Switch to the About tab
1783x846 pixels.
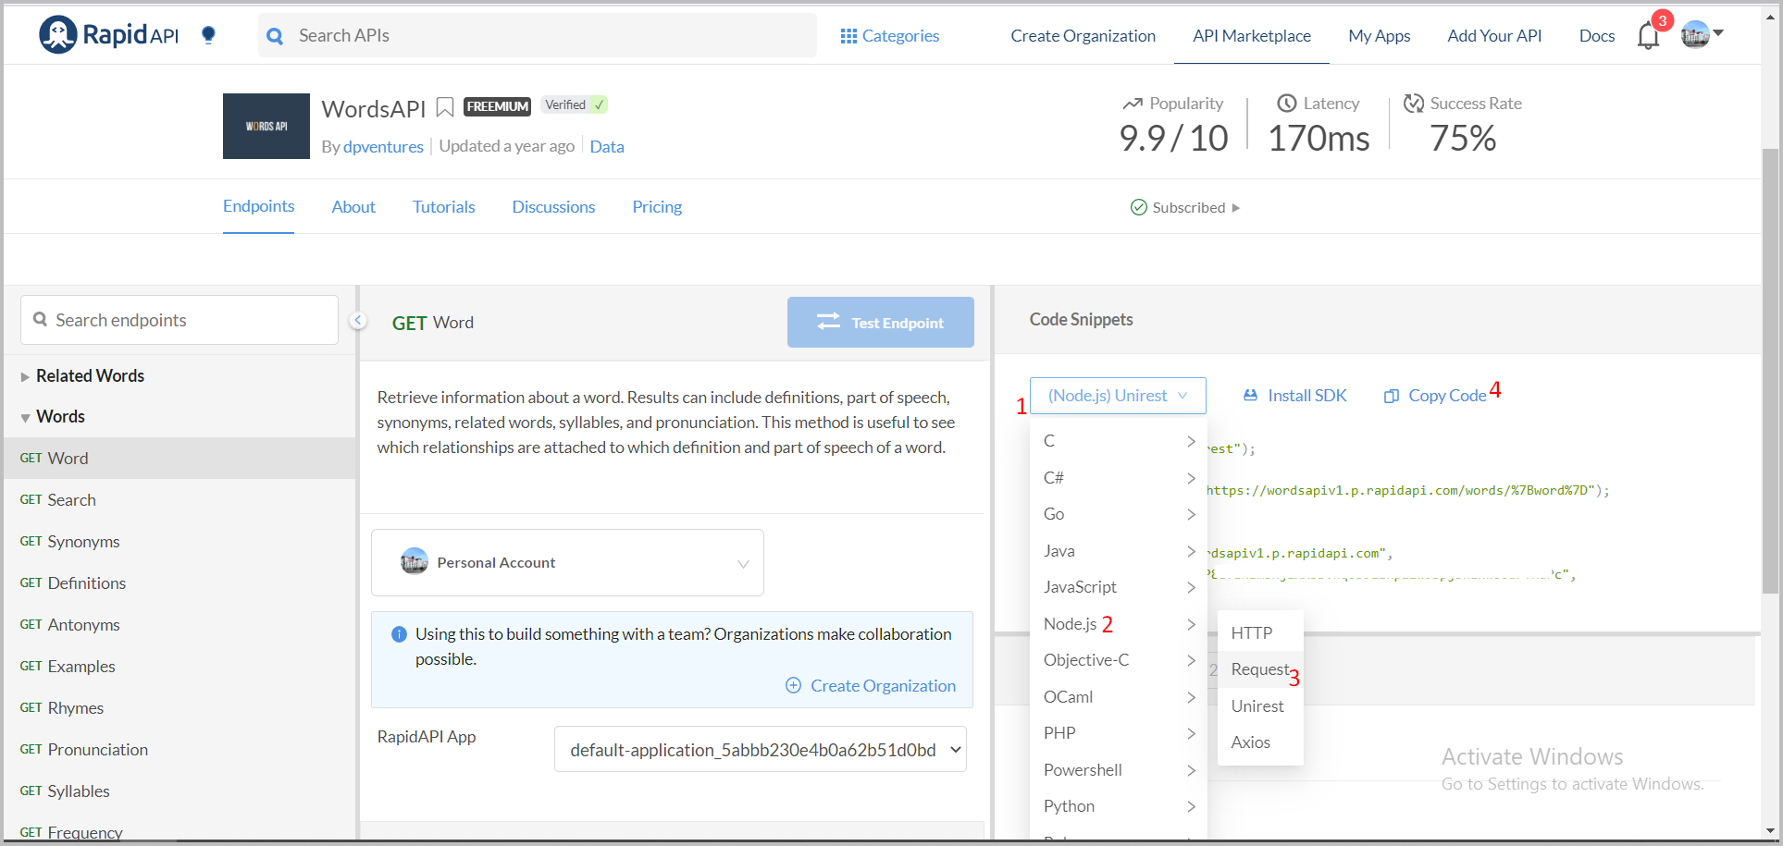353,207
